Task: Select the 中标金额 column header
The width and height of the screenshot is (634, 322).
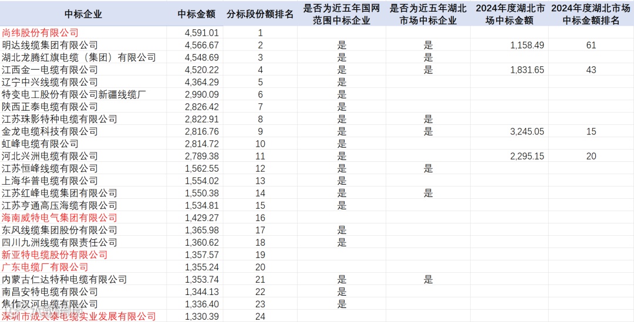Action: coord(197,14)
